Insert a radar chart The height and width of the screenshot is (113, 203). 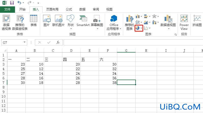pos(154,16)
